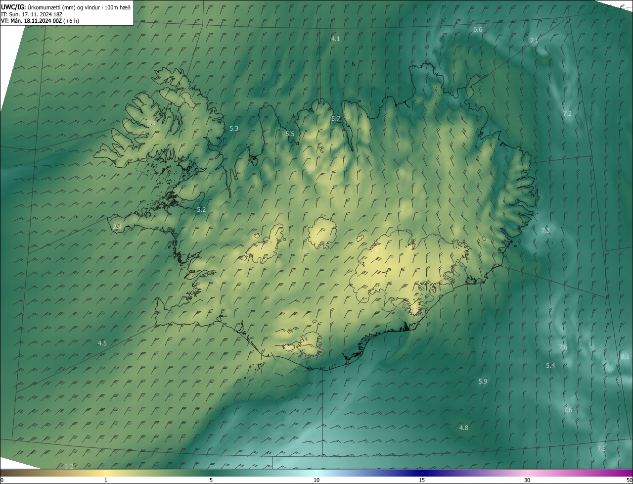
Task: Select the 5.9 value label
Action: [x=483, y=382]
